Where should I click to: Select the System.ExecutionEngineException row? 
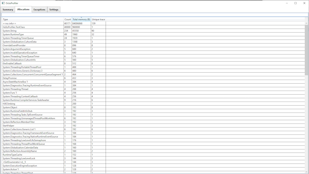(x=153, y=166)
